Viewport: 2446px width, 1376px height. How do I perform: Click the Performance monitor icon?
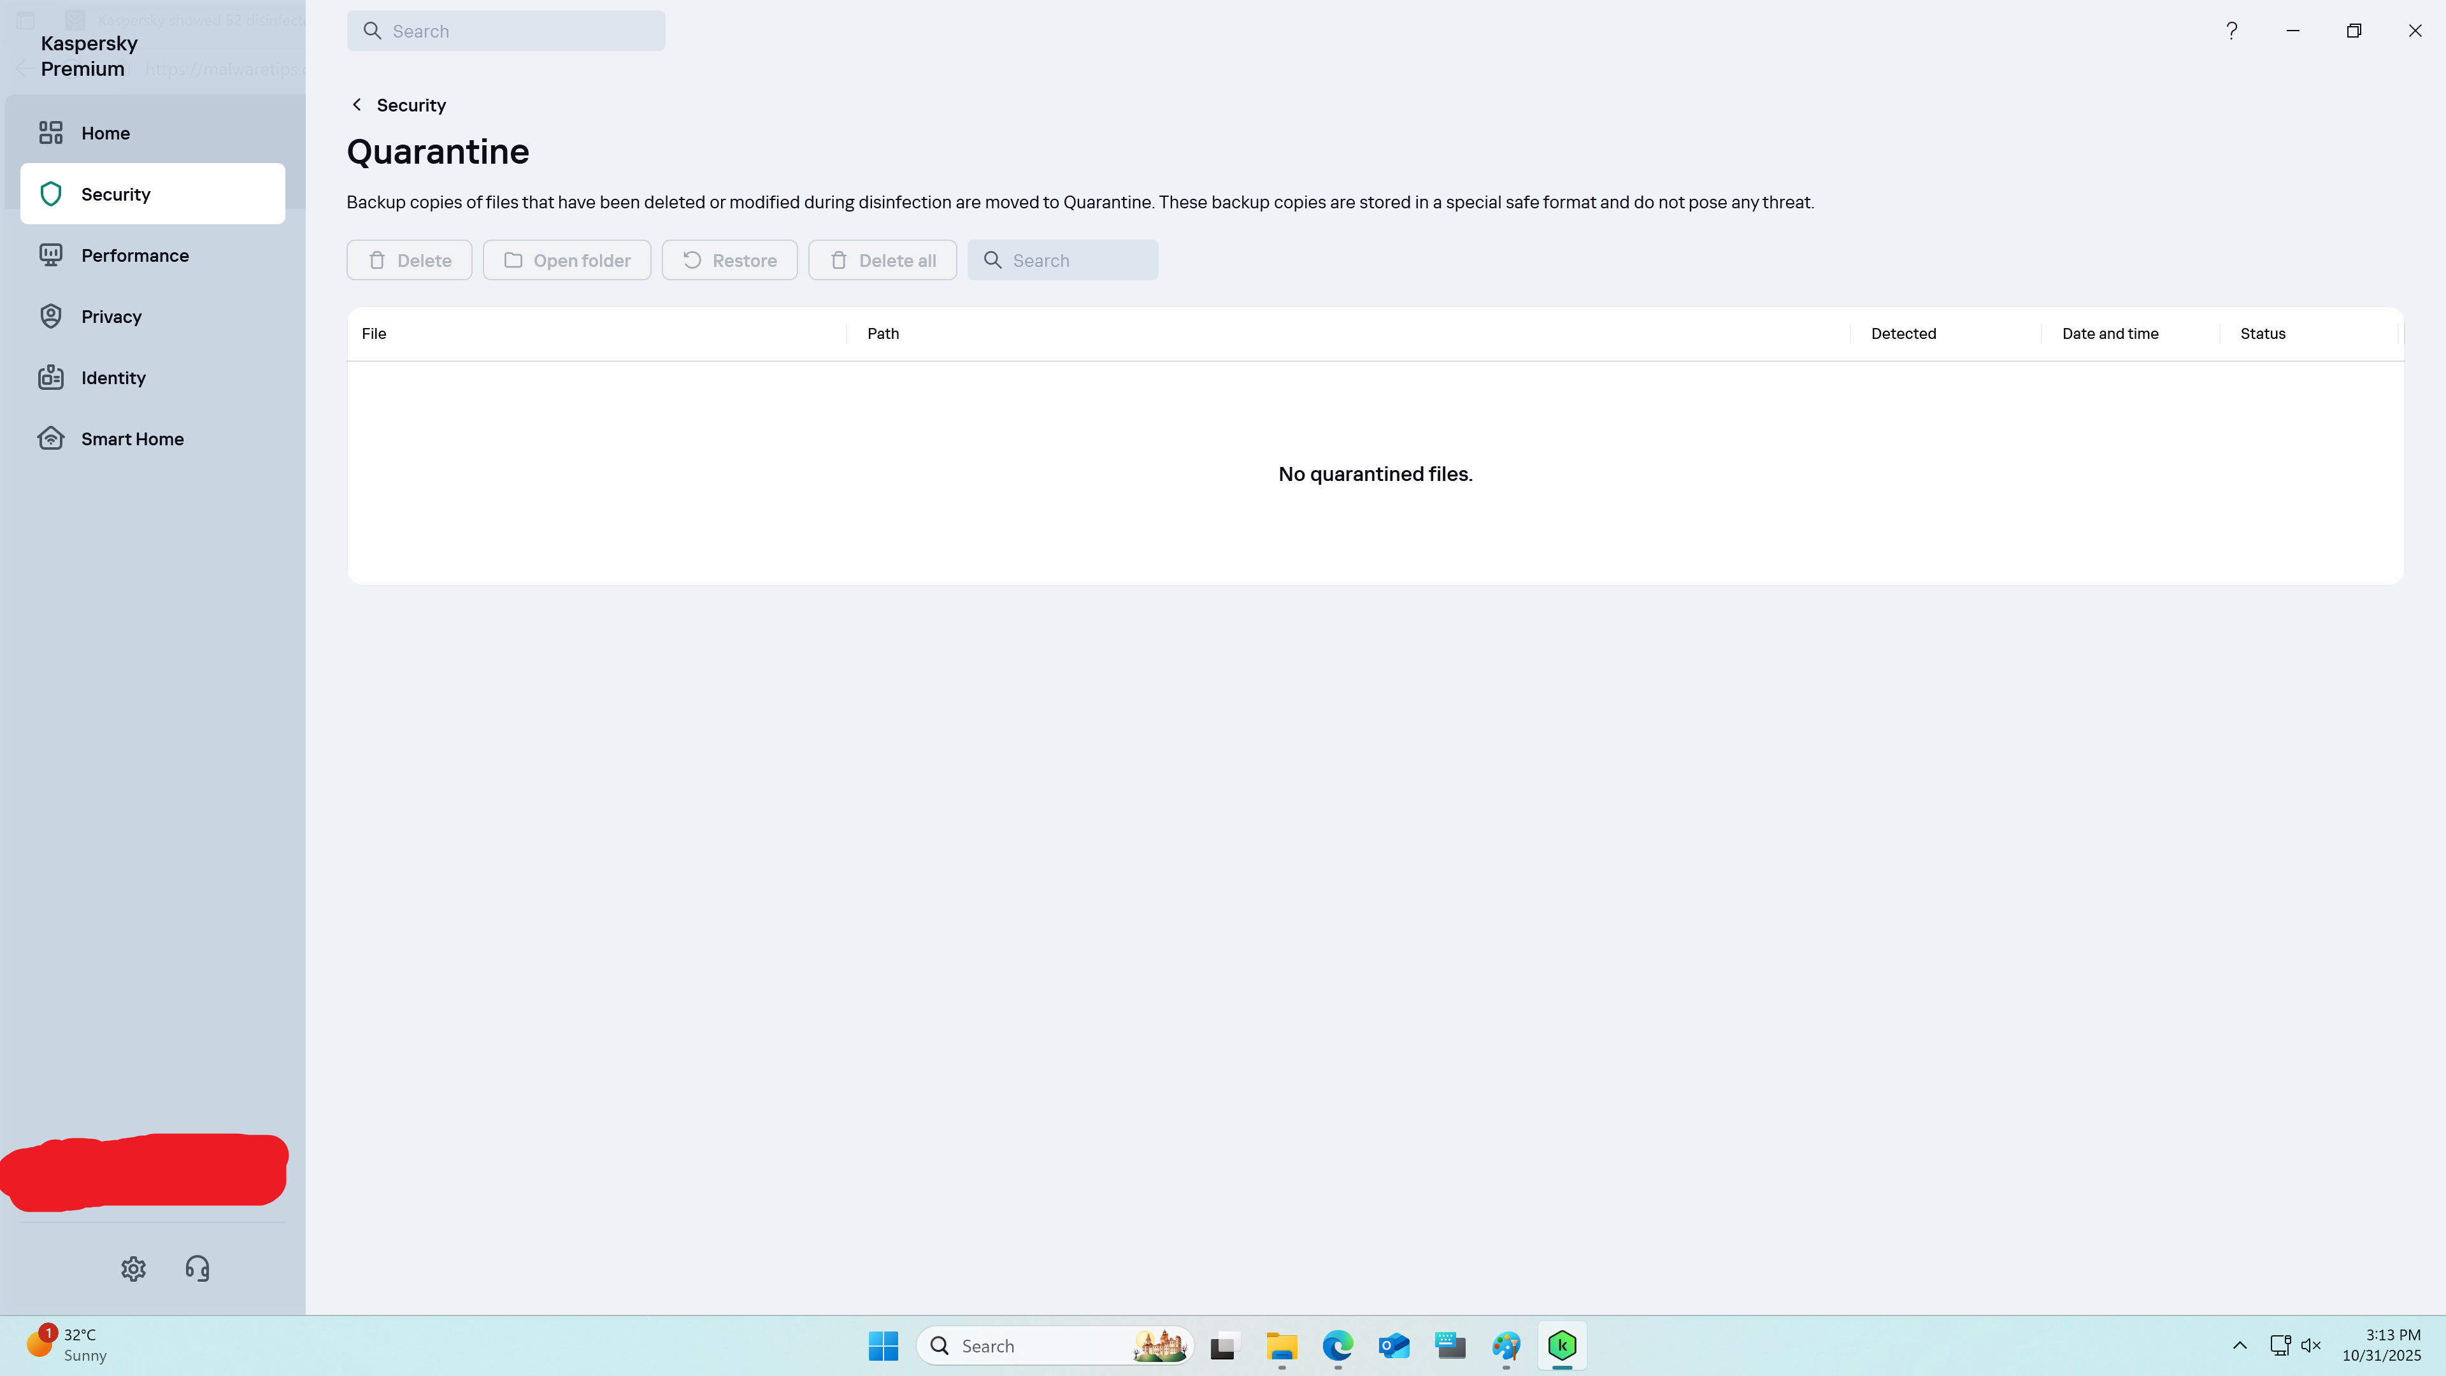pos(51,255)
